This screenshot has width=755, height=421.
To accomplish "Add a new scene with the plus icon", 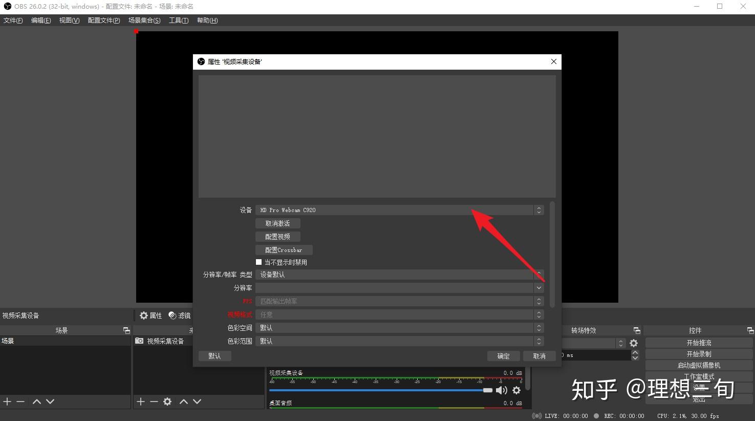I will [7, 402].
